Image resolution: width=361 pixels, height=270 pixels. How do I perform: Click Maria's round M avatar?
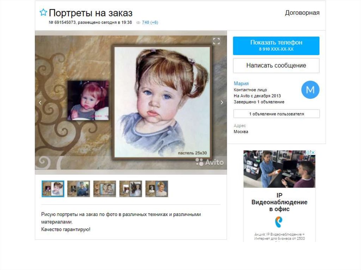tap(310, 90)
